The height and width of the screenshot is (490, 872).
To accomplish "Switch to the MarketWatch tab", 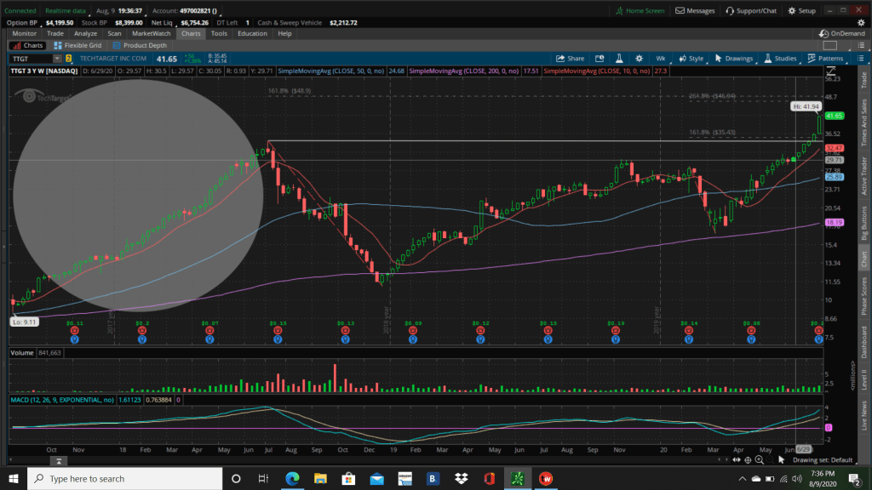I will tap(152, 33).
